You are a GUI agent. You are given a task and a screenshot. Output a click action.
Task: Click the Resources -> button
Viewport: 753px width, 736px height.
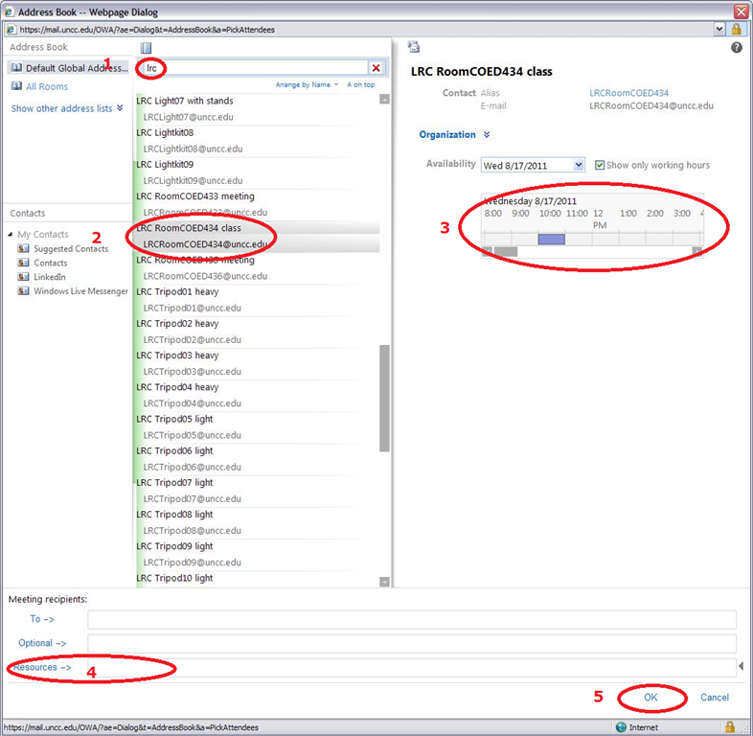point(42,667)
